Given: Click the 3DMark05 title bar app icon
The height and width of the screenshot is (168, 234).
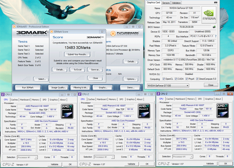Looking at the screenshot, I should (x=14, y=27).
